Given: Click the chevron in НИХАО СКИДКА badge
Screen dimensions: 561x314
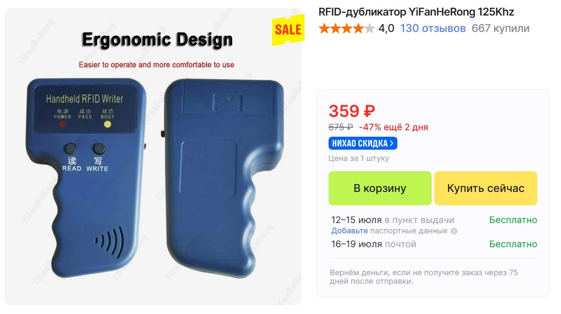Looking at the screenshot, I should pos(392,143).
